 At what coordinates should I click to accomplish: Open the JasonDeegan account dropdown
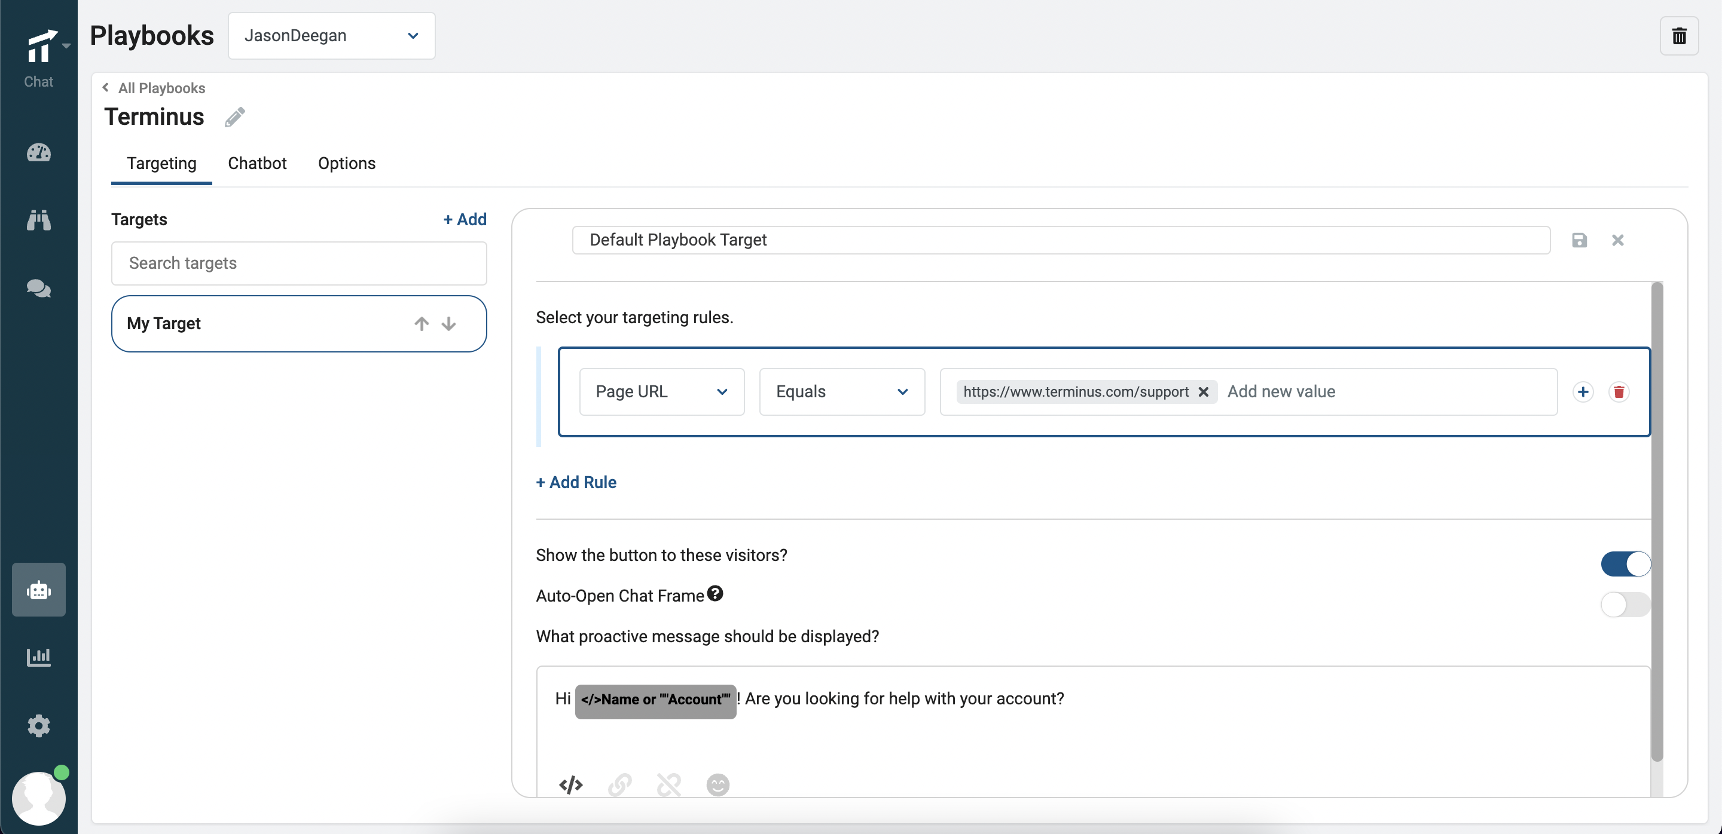tap(332, 35)
